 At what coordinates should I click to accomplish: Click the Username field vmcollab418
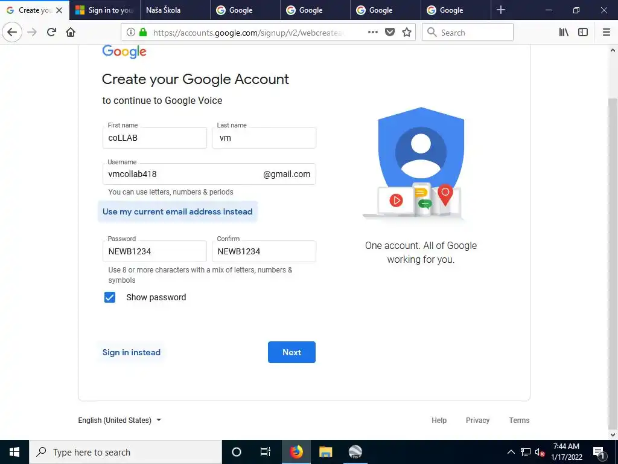click(209, 174)
